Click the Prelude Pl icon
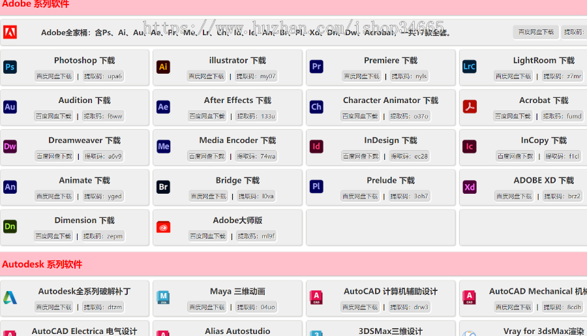 coord(316,187)
